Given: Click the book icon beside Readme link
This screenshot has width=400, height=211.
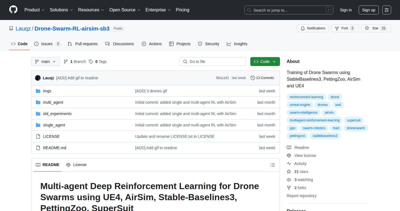Looking at the screenshot, I should [289, 148].
